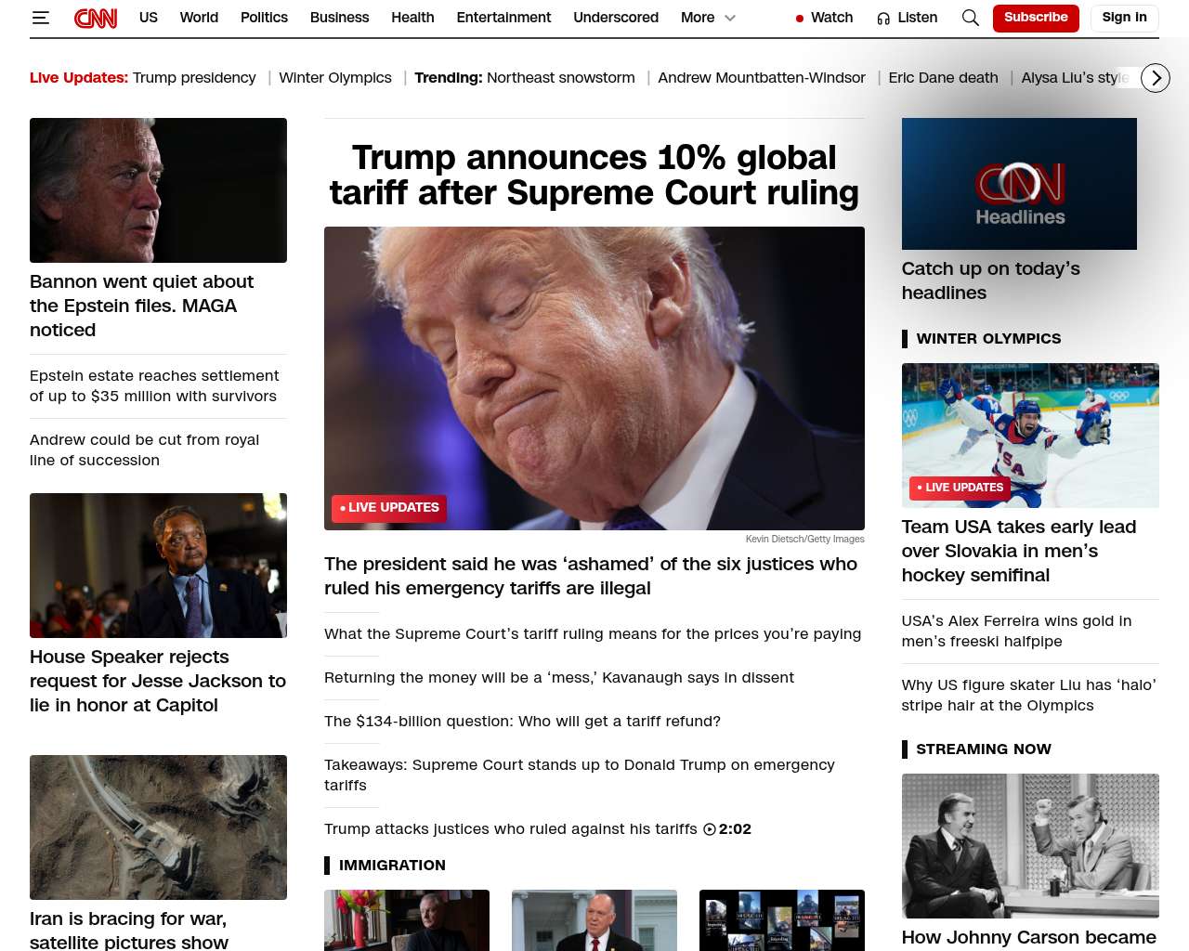Open Team USA hockey semifinal image
The image size is (1189, 951).
pyautogui.click(x=1030, y=436)
